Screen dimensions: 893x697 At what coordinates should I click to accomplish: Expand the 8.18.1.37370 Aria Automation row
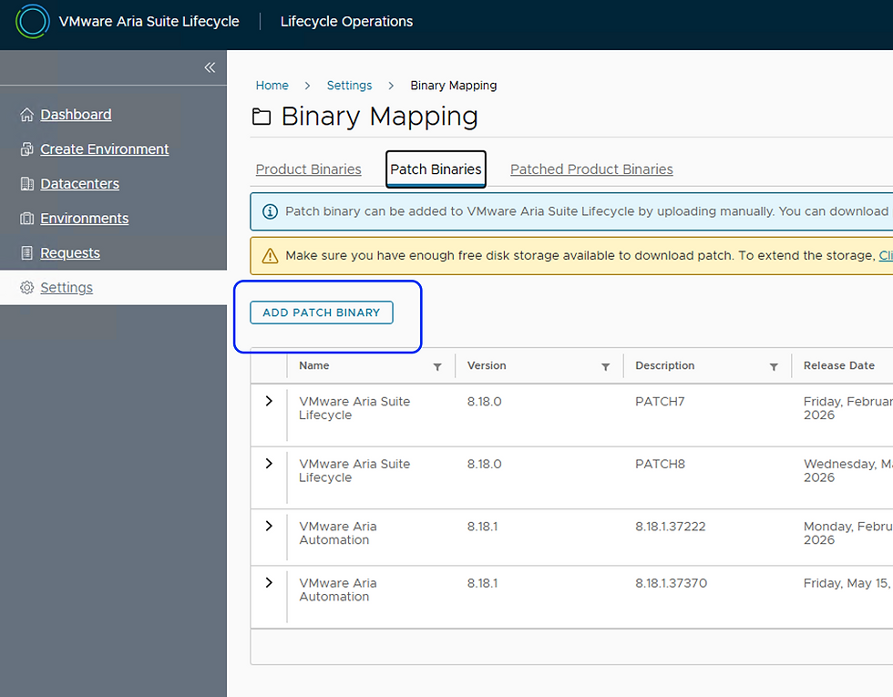point(269,582)
